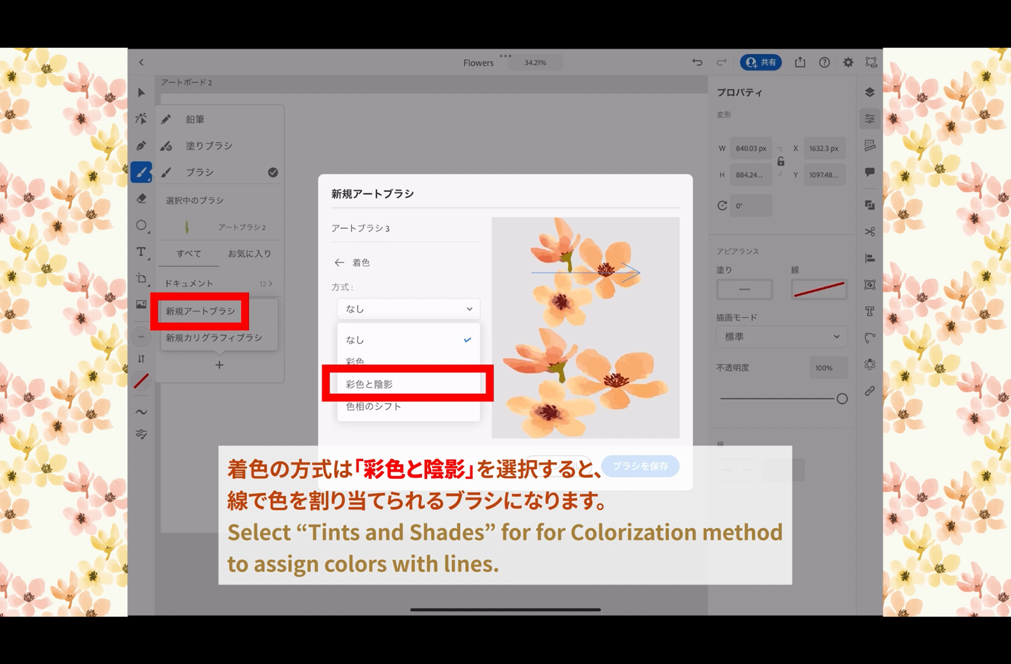Click the opacity slider handle
Image resolution: width=1011 pixels, height=664 pixels.
pos(842,399)
